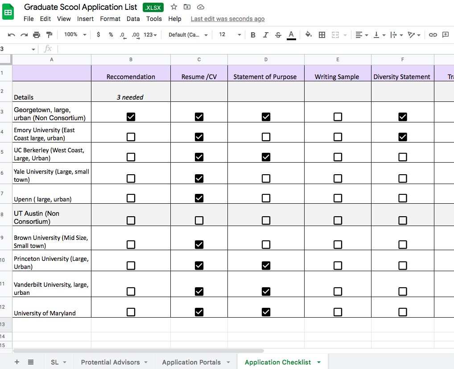Click the Print icon in toolbar
Viewport: 454px width, 369px height.
37,34
